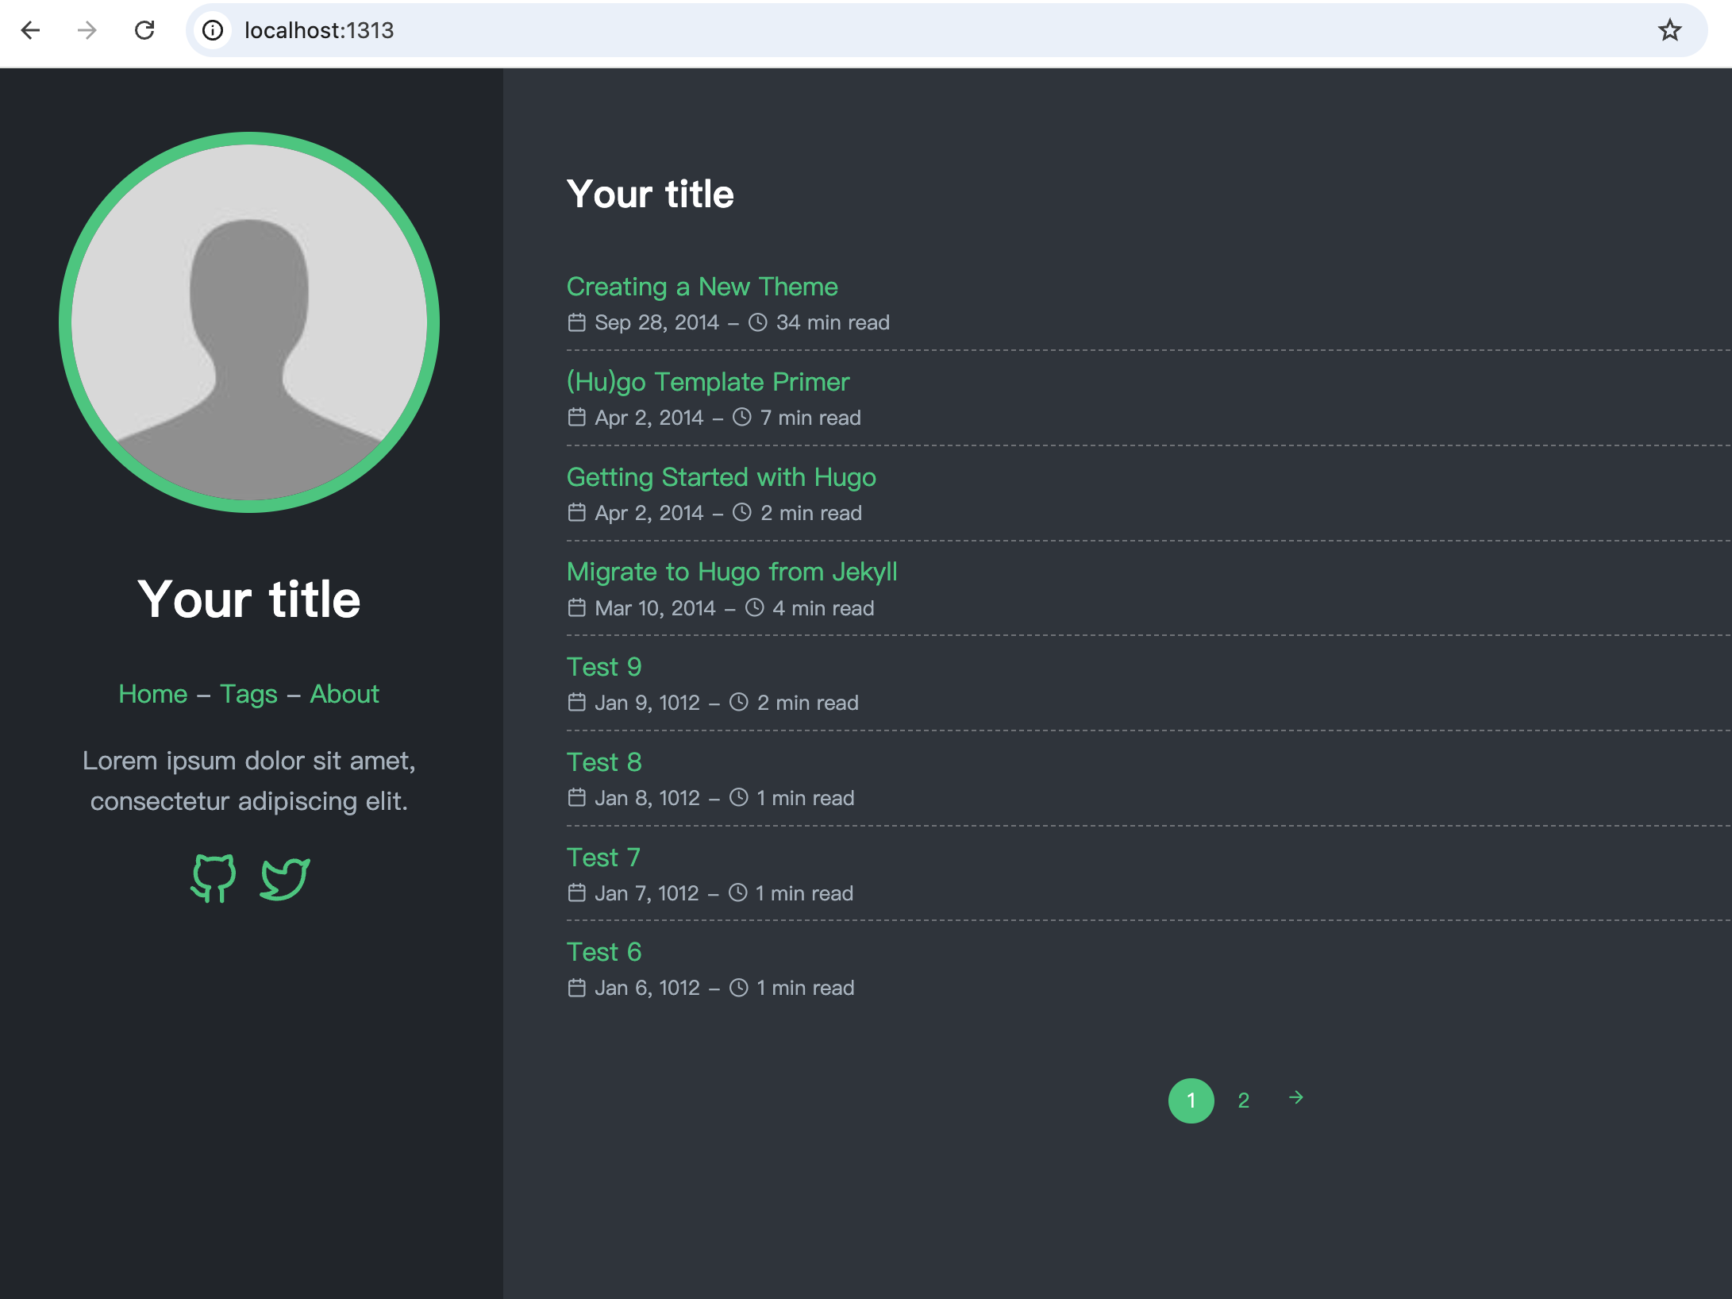Reload the page with refresh icon
Viewport: 1732px width, 1299px height.
point(144,30)
